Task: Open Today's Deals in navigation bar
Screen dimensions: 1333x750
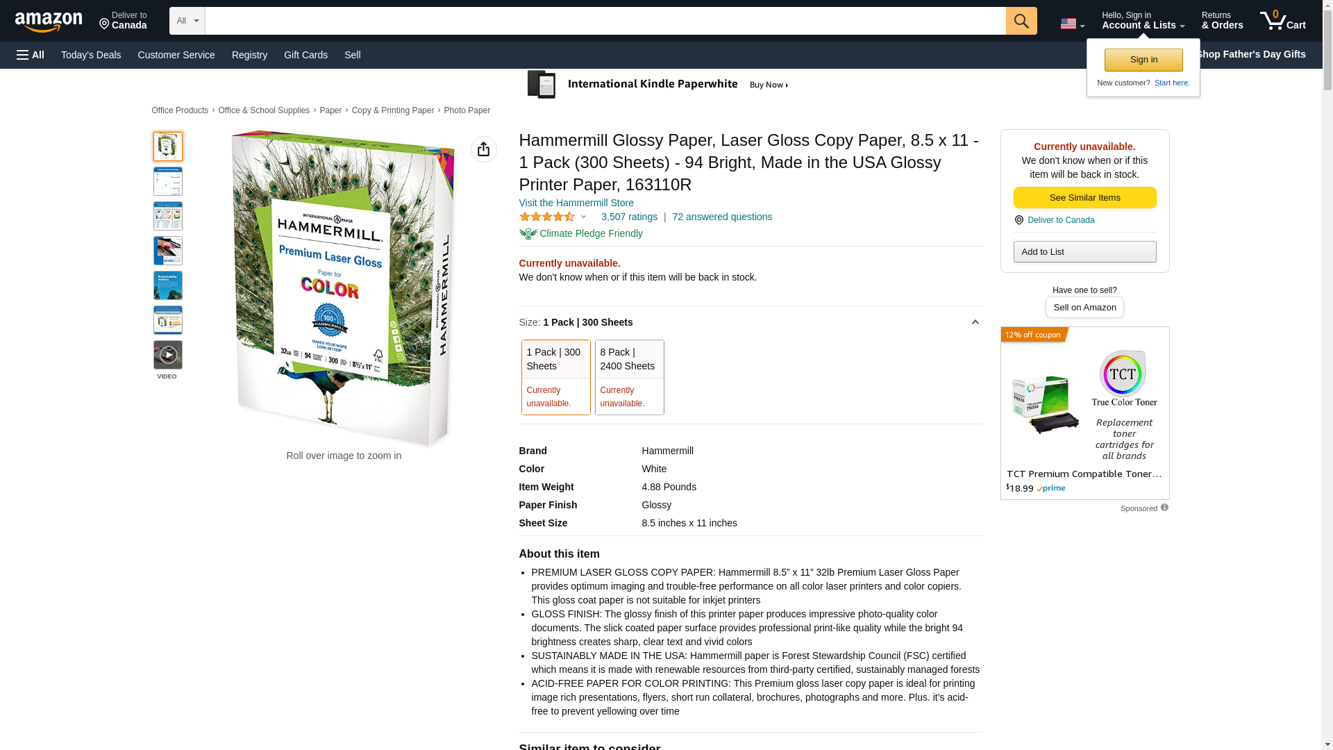Action: [x=91, y=55]
